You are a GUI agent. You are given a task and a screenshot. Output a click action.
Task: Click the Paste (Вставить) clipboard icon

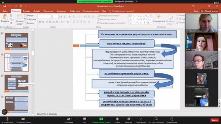(5, 17)
